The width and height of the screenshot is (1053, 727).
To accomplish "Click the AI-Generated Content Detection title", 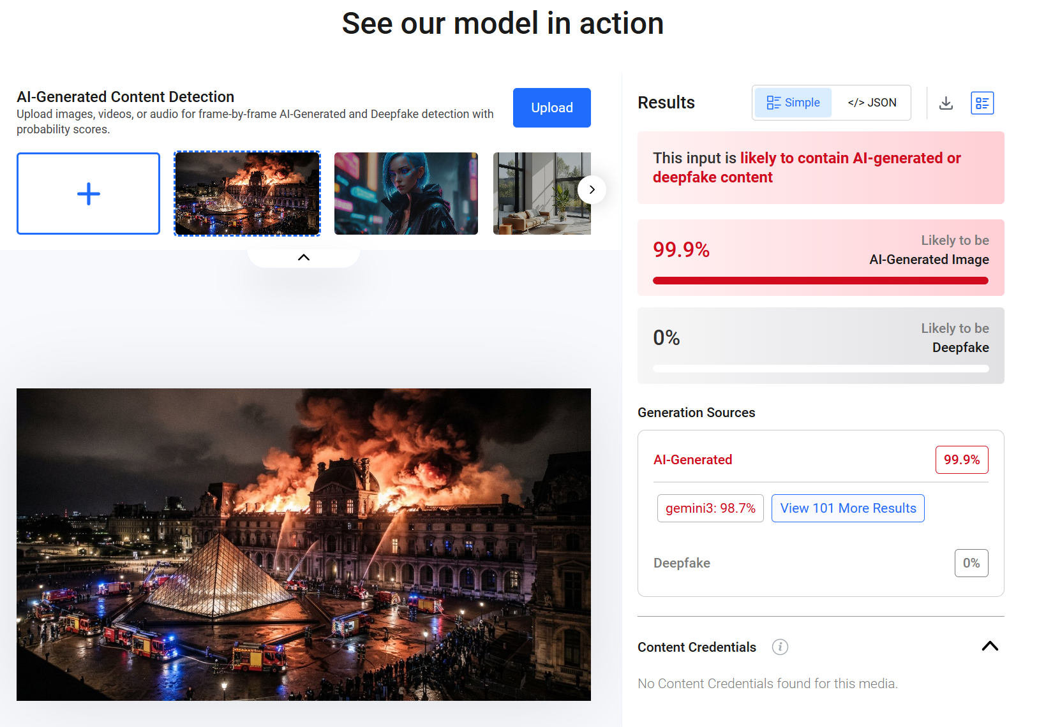I will point(126,97).
